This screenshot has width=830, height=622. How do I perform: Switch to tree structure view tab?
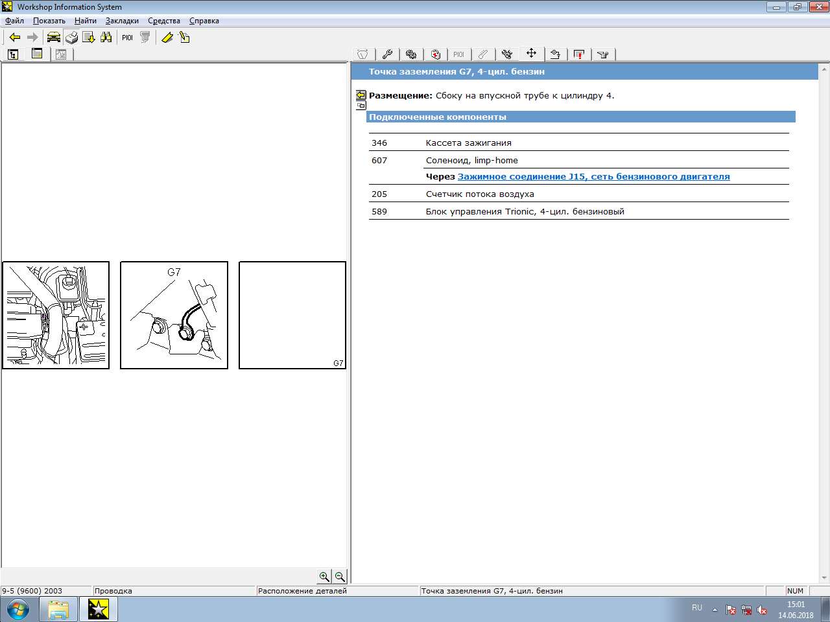click(13, 54)
